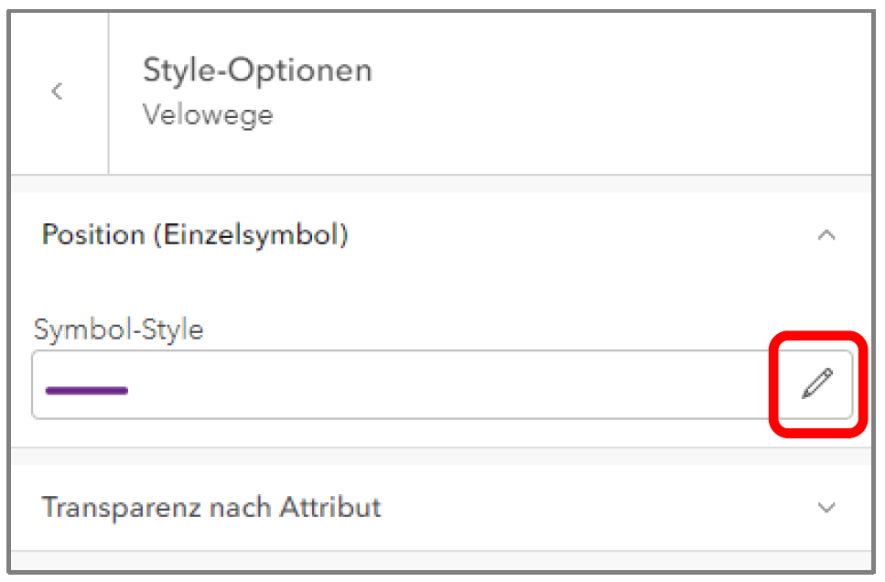Click the Transparenz nach Attribut row
The width and height of the screenshot is (885, 582).
pos(439,507)
